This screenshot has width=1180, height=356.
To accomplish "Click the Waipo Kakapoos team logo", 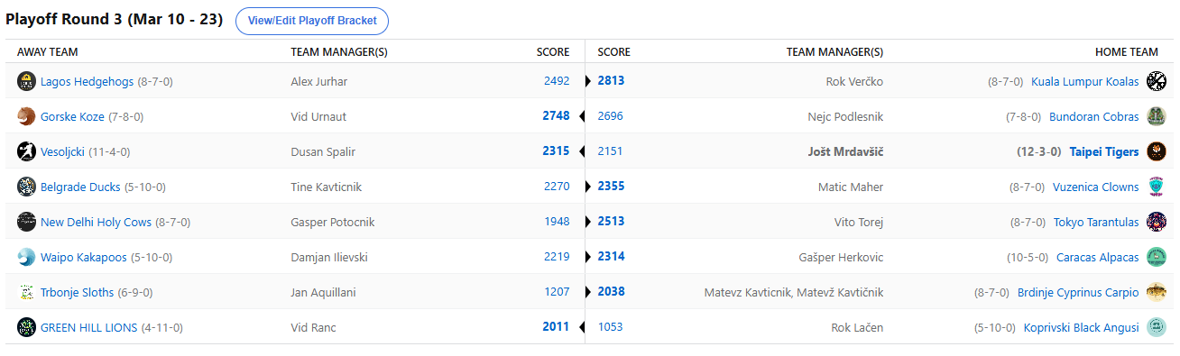I will [26, 257].
